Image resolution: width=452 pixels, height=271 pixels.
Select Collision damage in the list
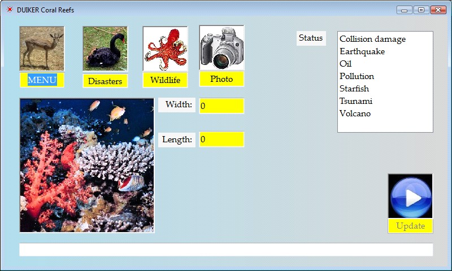(x=372, y=39)
